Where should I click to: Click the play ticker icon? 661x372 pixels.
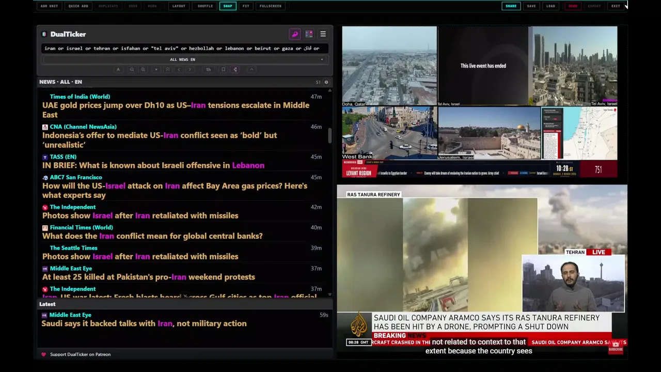pos(156,70)
